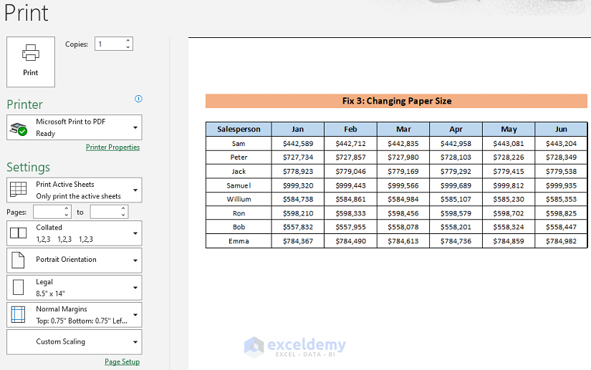The image size is (591, 370).
Task: Click the Emma row name cell
Action: coord(239,241)
